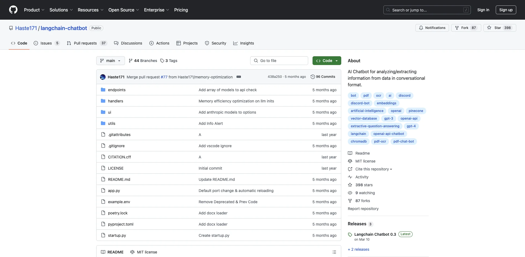525x257 pixels.
Task: Go to the Pricing page
Action: pos(181,10)
